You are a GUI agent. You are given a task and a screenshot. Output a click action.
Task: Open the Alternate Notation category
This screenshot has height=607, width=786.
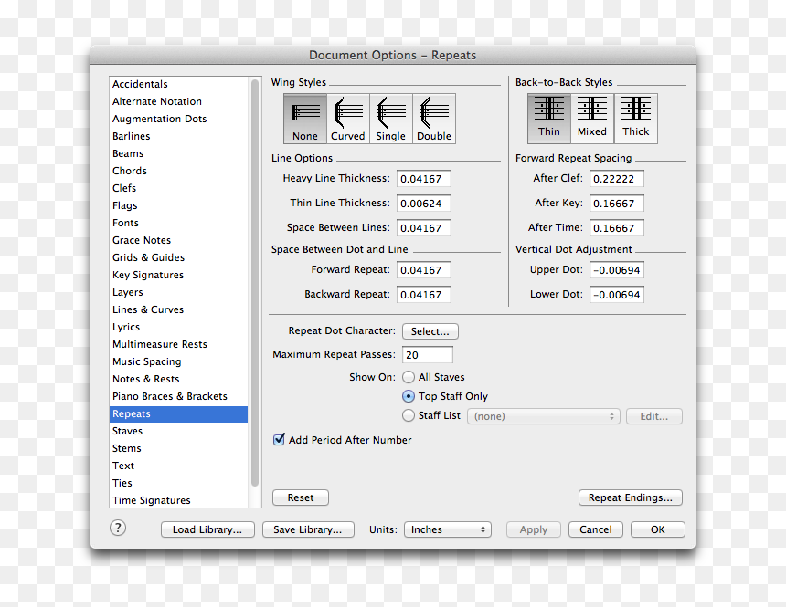pos(178,101)
